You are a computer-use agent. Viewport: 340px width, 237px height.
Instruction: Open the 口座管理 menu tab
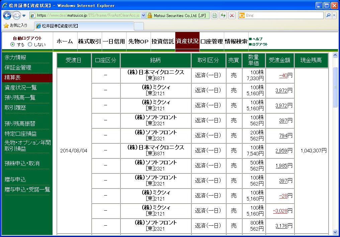click(x=211, y=41)
